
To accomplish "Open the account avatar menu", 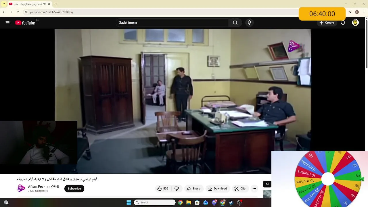I will click(355, 23).
